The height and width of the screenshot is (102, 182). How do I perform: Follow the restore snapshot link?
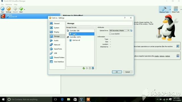click(167, 56)
